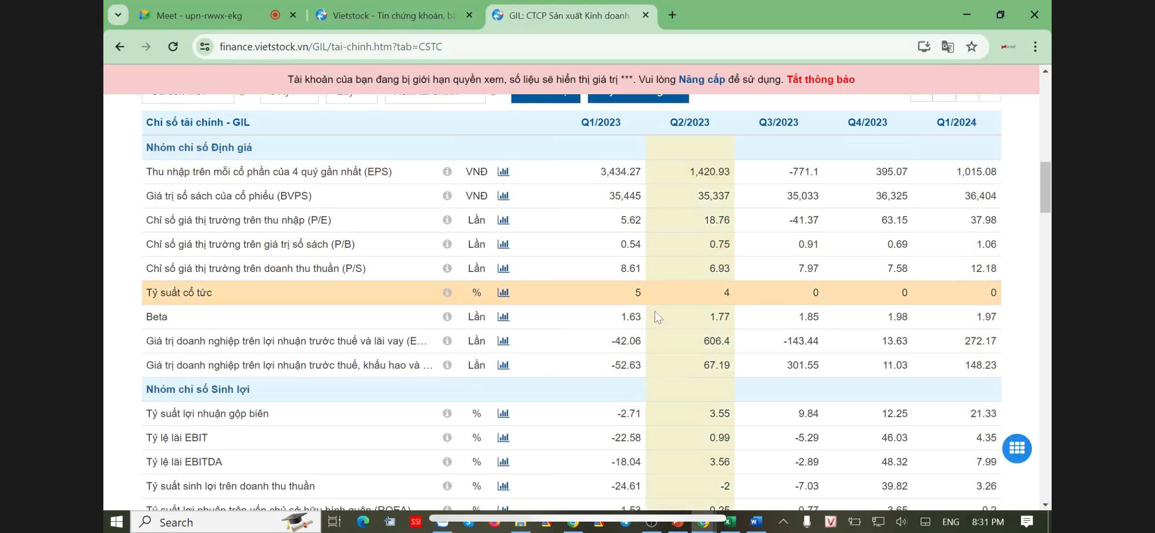Image resolution: width=1155 pixels, height=533 pixels.
Task: Open Microsoft Edge from the taskbar
Action: click(363, 522)
